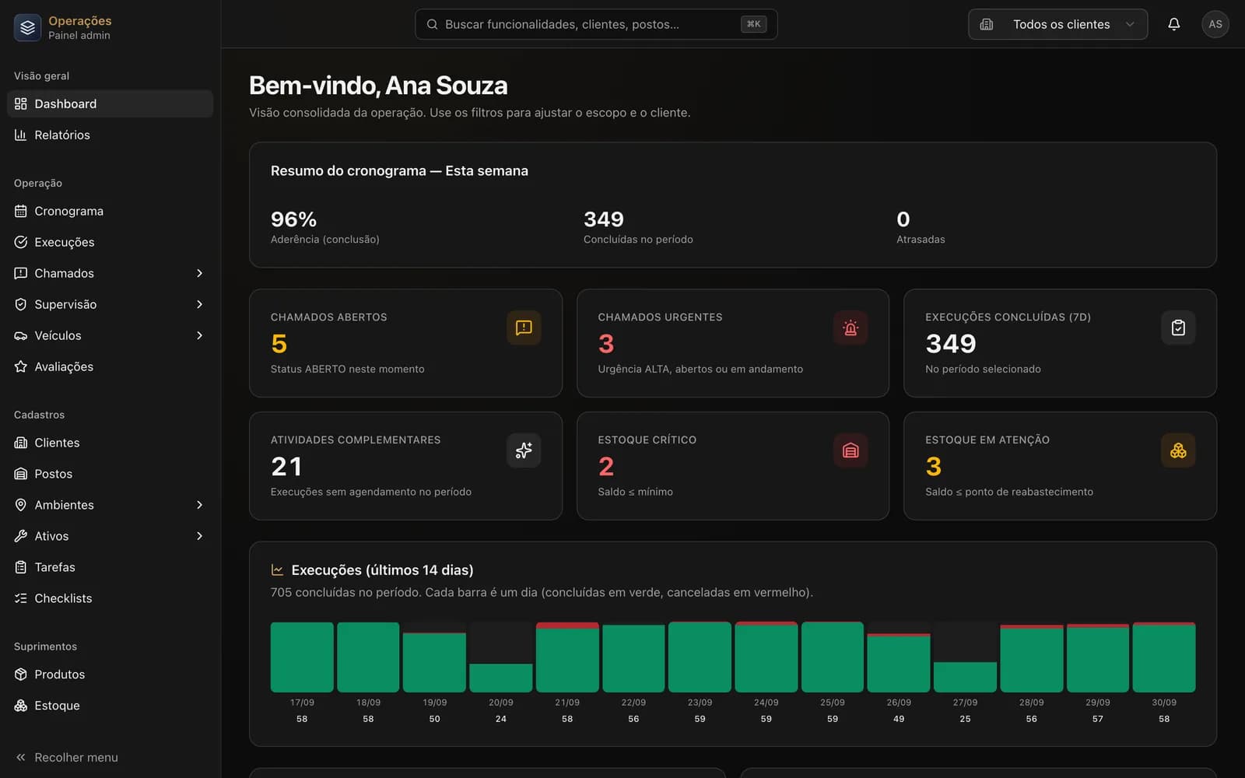Screen dimensions: 1245x778
Task: Click the Execuções Concluídas clipboard check icon
Action: [1178, 328]
